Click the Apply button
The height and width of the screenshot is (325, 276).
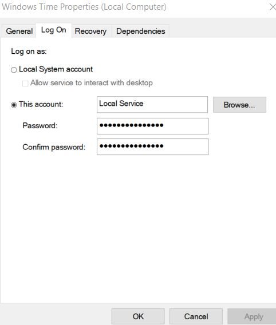[253, 316]
